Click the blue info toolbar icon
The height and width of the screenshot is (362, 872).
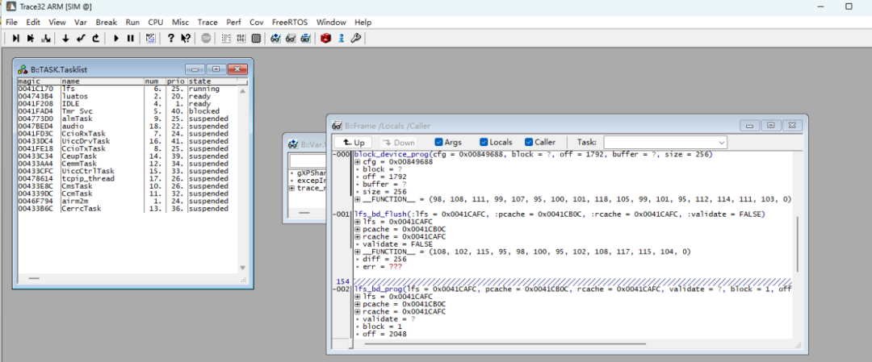(341, 39)
